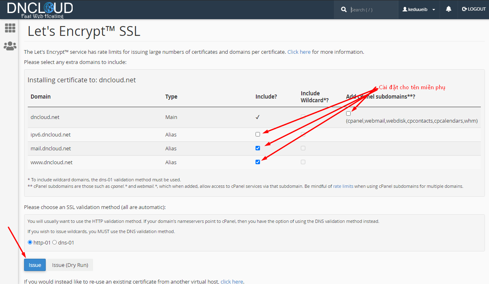Image resolution: width=489 pixels, height=284 pixels.
Task: Click the "Include Wildcard*?" column header
Action: (315, 97)
